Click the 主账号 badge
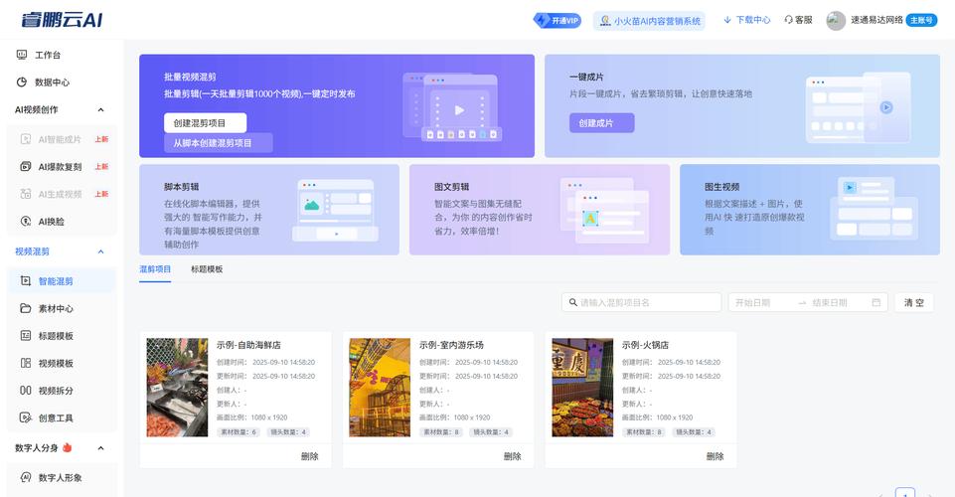 pyautogui.click(x=921, y=20)
